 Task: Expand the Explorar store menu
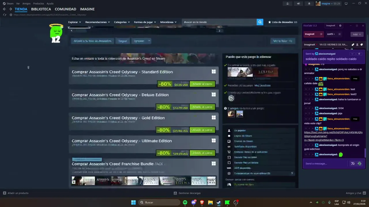(x=75, y=22)
